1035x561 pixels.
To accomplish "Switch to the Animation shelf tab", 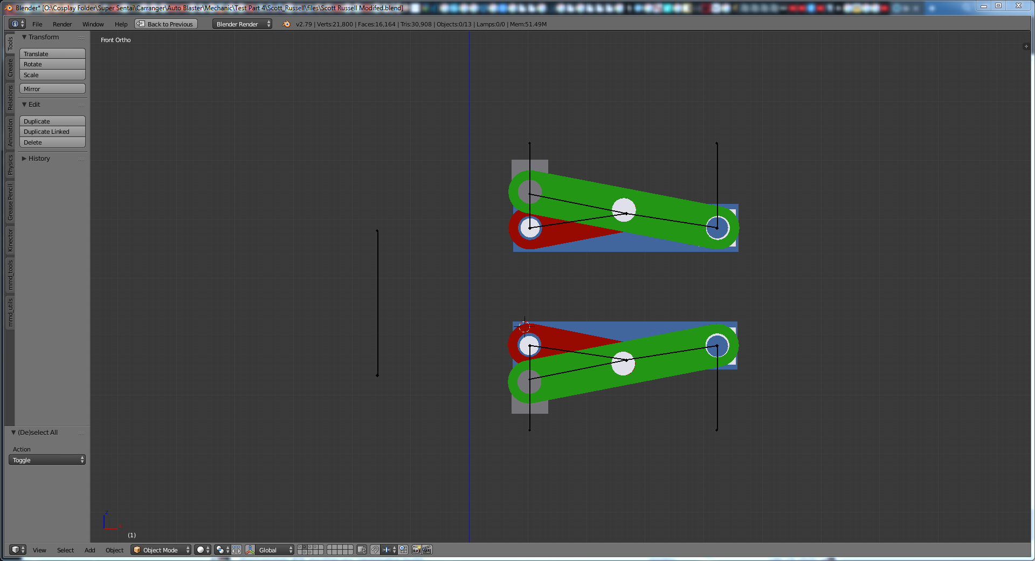I will pyautogui.click(x=10, y=133).
